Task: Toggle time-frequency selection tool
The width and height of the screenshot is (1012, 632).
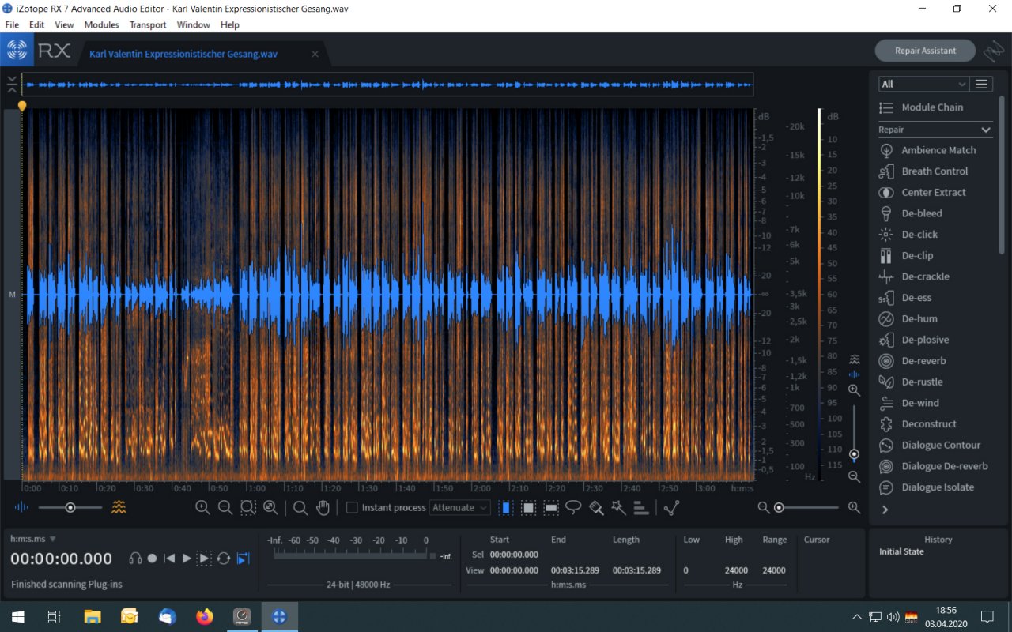Action: pos(529,508)
